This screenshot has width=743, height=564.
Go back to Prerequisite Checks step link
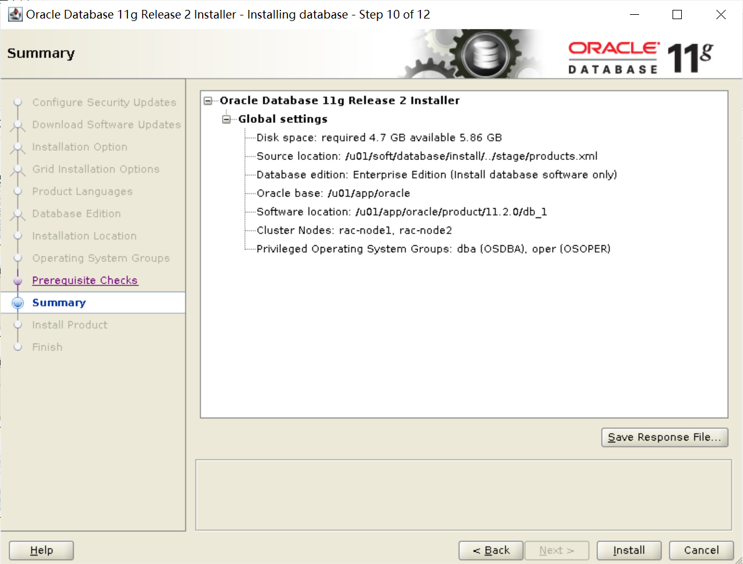point(85,280)
